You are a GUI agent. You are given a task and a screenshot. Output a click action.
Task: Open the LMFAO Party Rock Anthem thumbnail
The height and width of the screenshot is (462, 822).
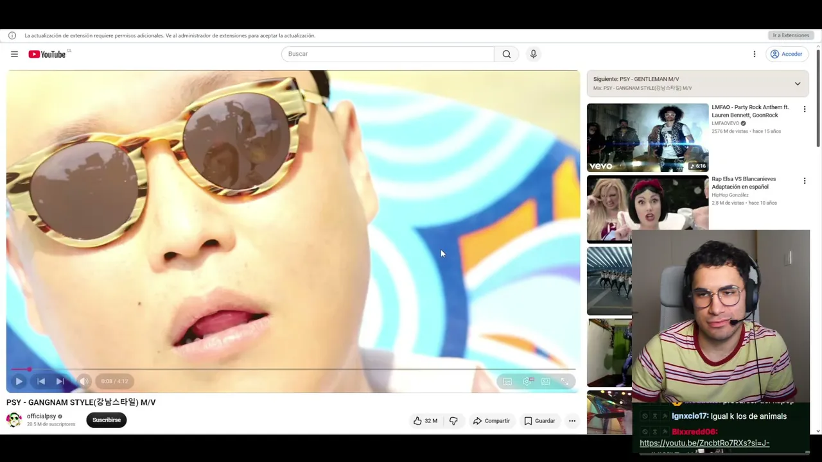tap(647, 137)
